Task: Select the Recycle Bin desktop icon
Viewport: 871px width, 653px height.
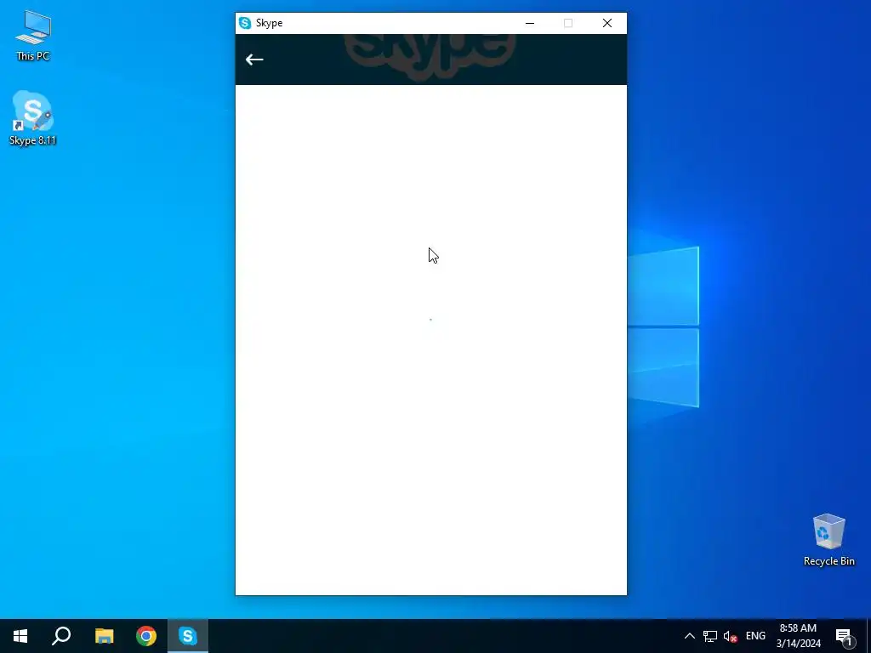Action: tap(828, 540)
